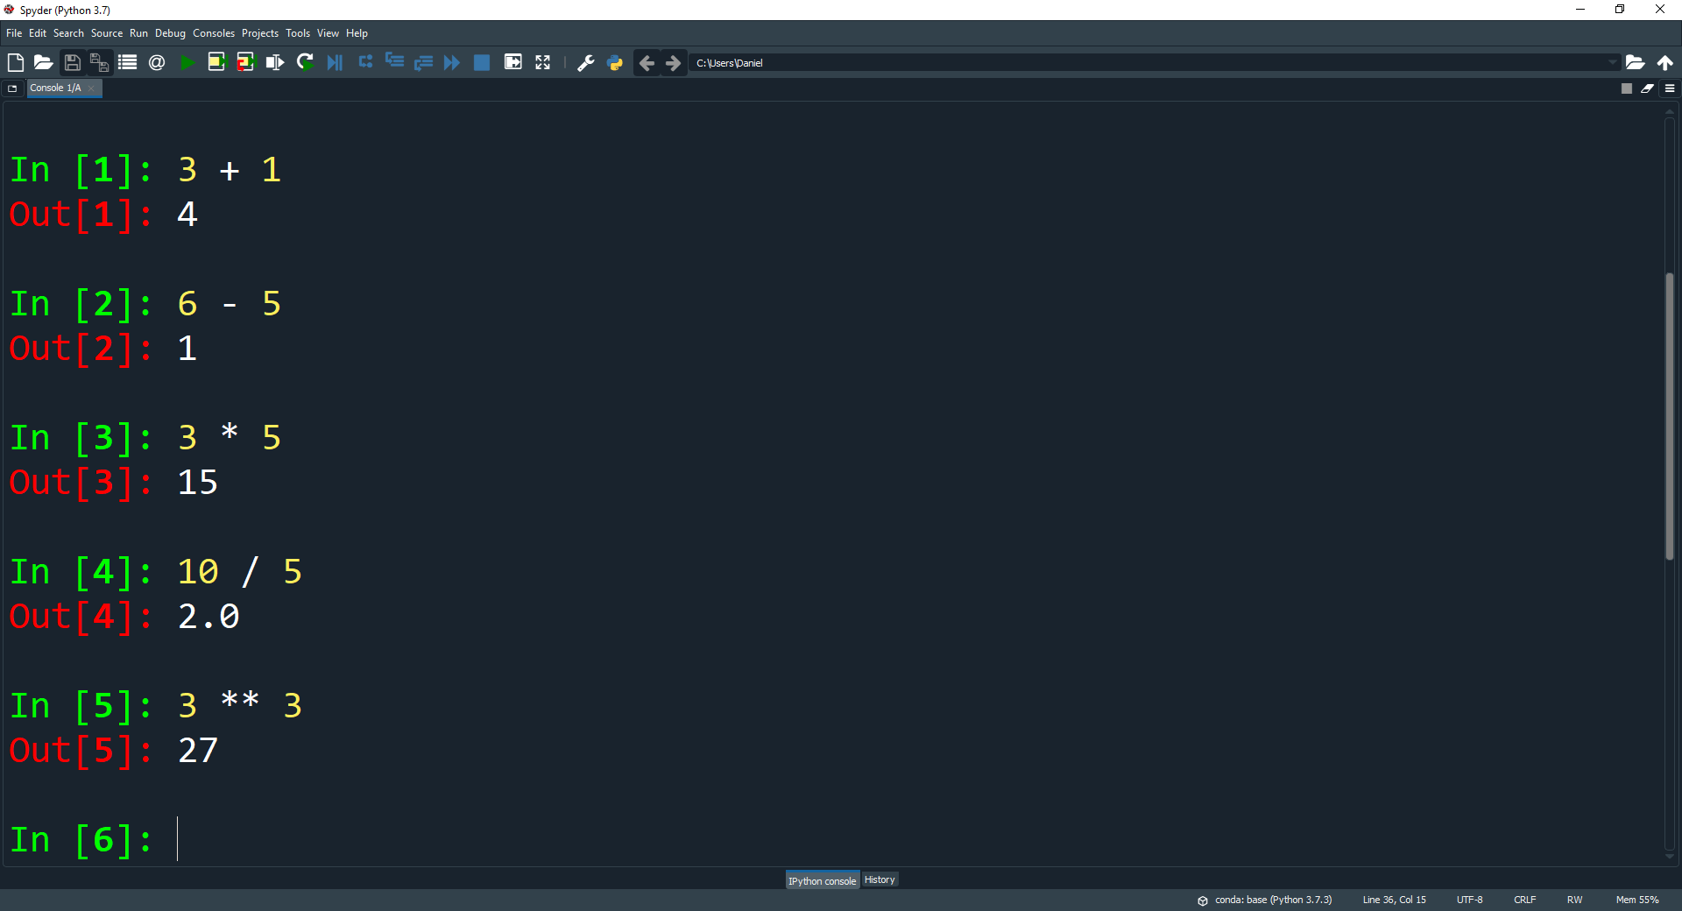Open the cells outline list icon
The height and width of the screenshot is (911, 1682).
(x=128, y=62)
